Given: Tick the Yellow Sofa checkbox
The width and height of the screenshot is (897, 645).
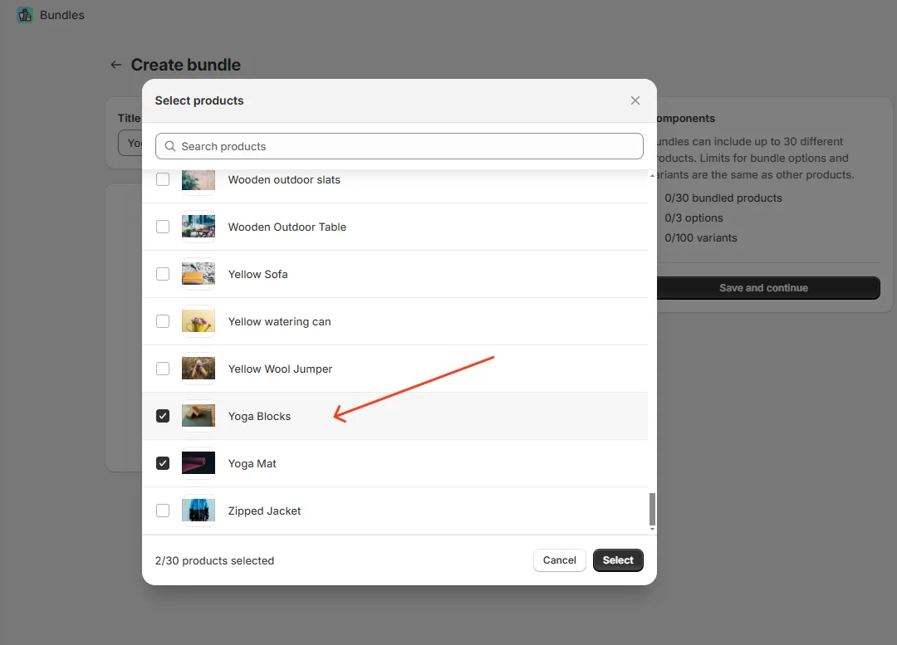Looking at the screenshot, I should [x=163, y=274].
